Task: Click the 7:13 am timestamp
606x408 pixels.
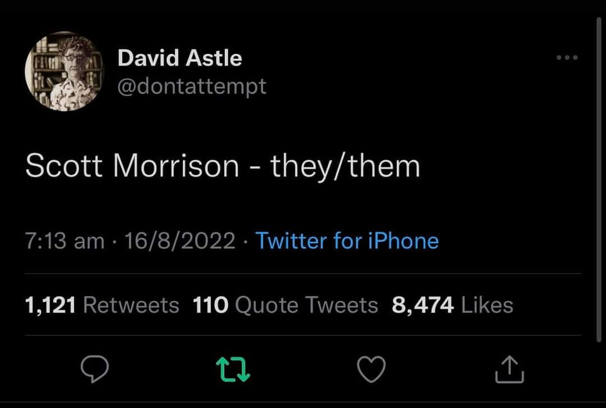Action: tap(64, 241)
